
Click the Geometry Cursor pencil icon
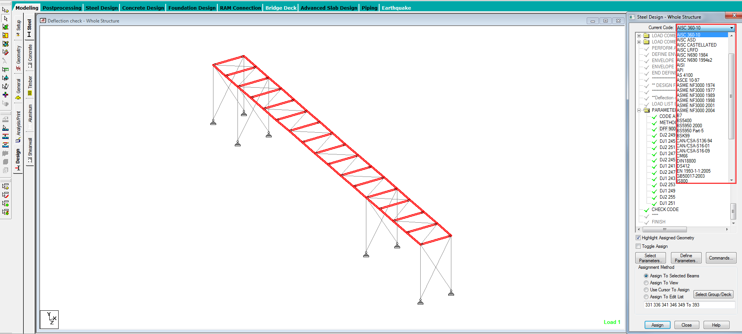pyautogui.click(x=5, y=52)
